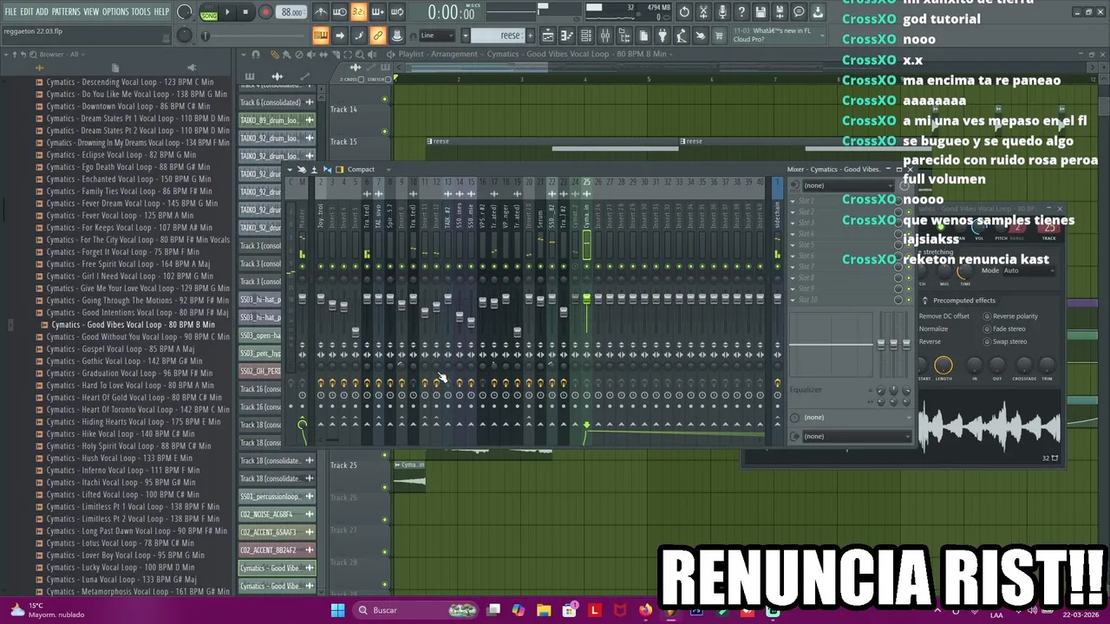This screenshot has height=624, width=1110.
Task: Expand Slot 10 menu arrow in mixer
Action: [793, 300]
